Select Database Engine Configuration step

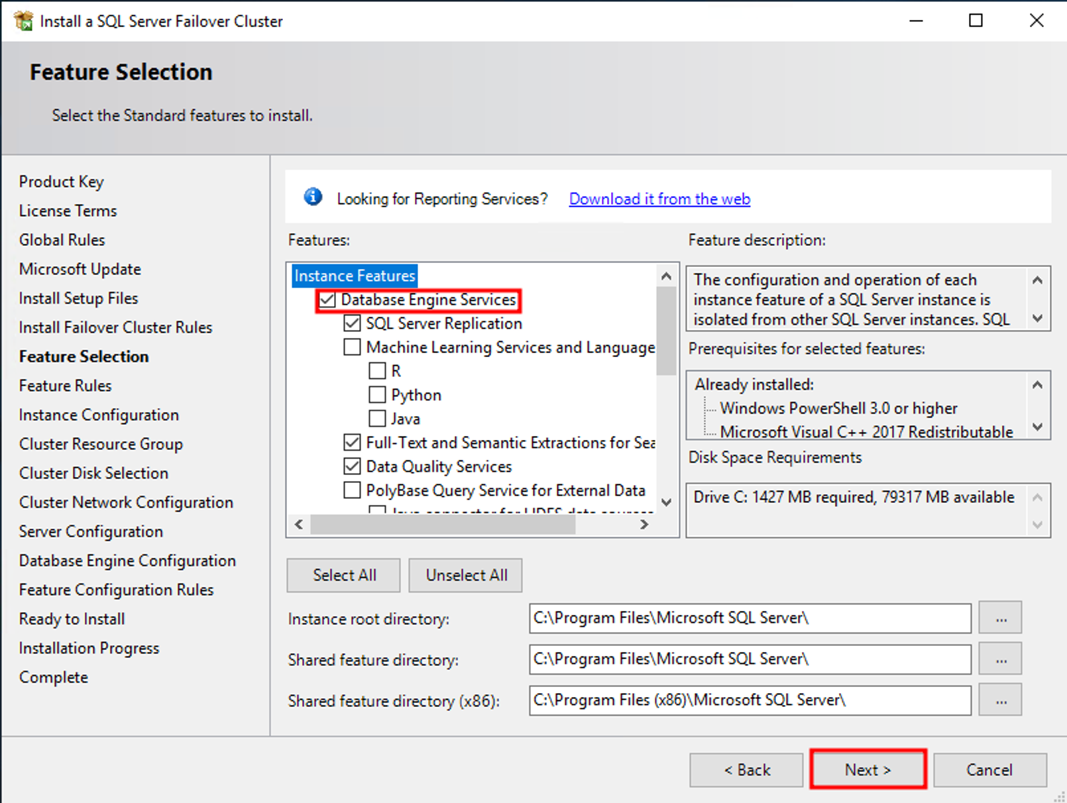click(x=127, y=561)
